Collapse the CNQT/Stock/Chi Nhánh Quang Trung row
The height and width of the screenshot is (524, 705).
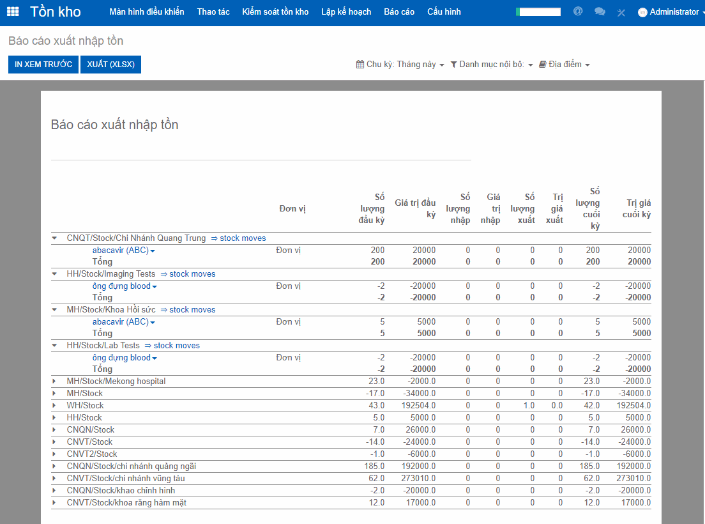click(54, 238)
